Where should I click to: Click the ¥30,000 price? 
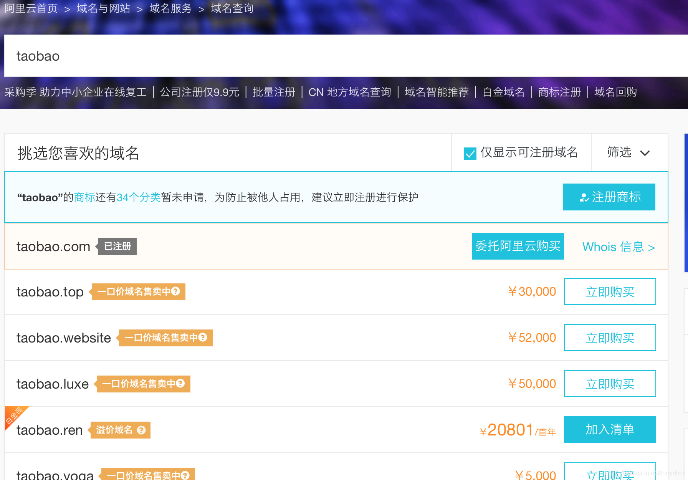click(532, 291)
